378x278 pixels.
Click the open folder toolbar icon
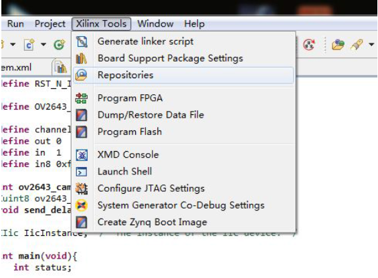tap(338, 45)
